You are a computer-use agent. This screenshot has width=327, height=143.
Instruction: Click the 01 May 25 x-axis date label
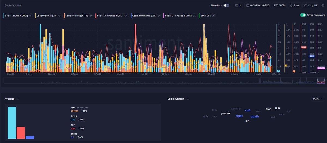tap(234, 74)
